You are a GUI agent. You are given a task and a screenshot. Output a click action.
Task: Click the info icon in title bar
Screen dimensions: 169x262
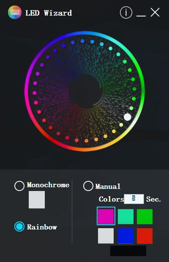point(126,13)
